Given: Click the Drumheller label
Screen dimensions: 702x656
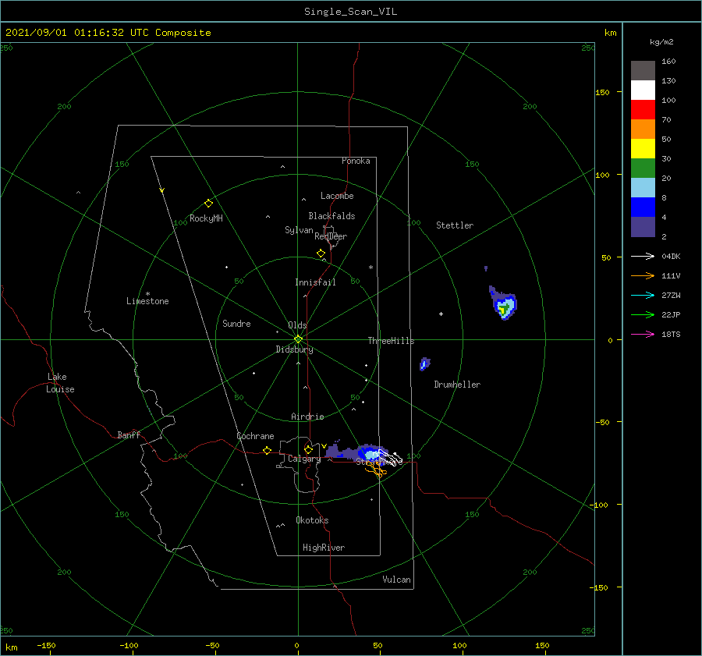Looking at the screenshot, I should [x=457, y=385].
